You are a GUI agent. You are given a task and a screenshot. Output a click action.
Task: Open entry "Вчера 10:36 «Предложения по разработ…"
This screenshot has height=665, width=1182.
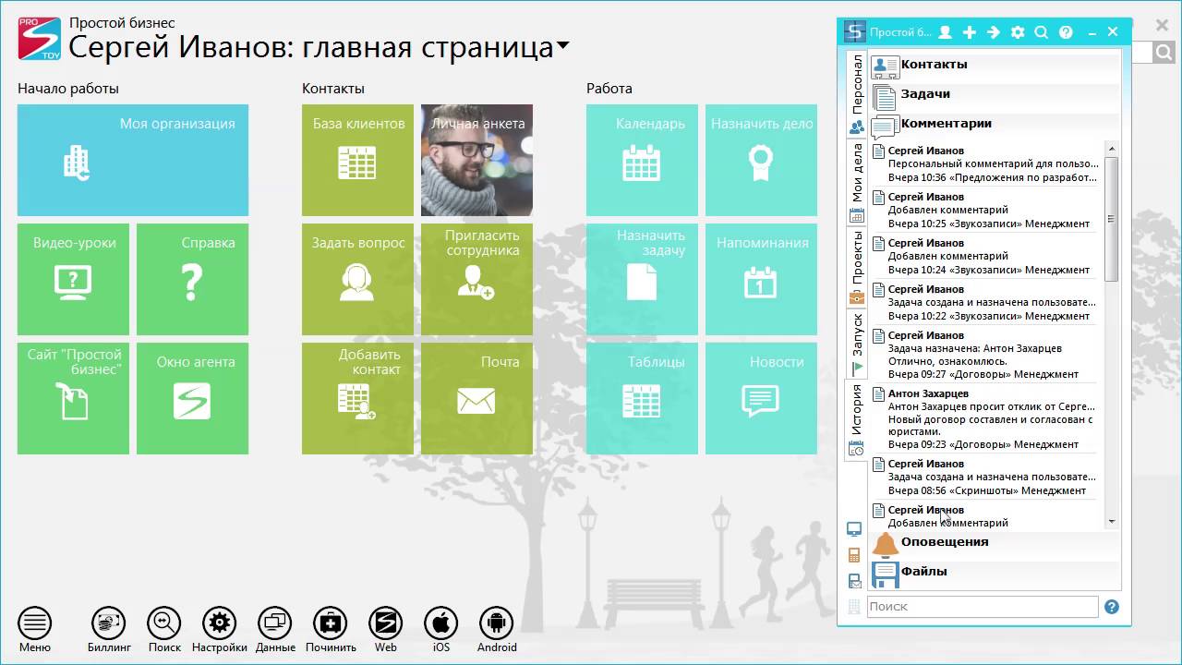point(984,163)
